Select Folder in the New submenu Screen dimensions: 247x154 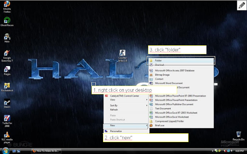pos(181,61)
